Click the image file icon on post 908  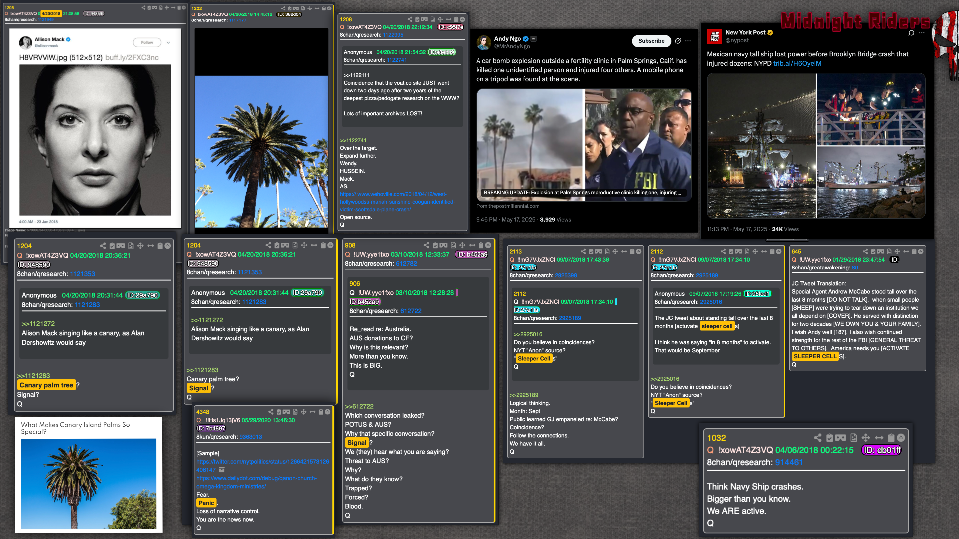pyautogui.click(x=453, y=245)
